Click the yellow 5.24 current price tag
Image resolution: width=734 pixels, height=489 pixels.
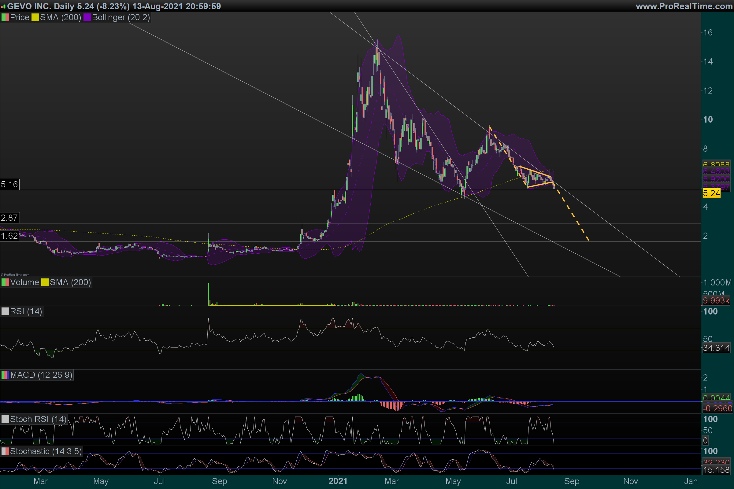coord(711,193)
